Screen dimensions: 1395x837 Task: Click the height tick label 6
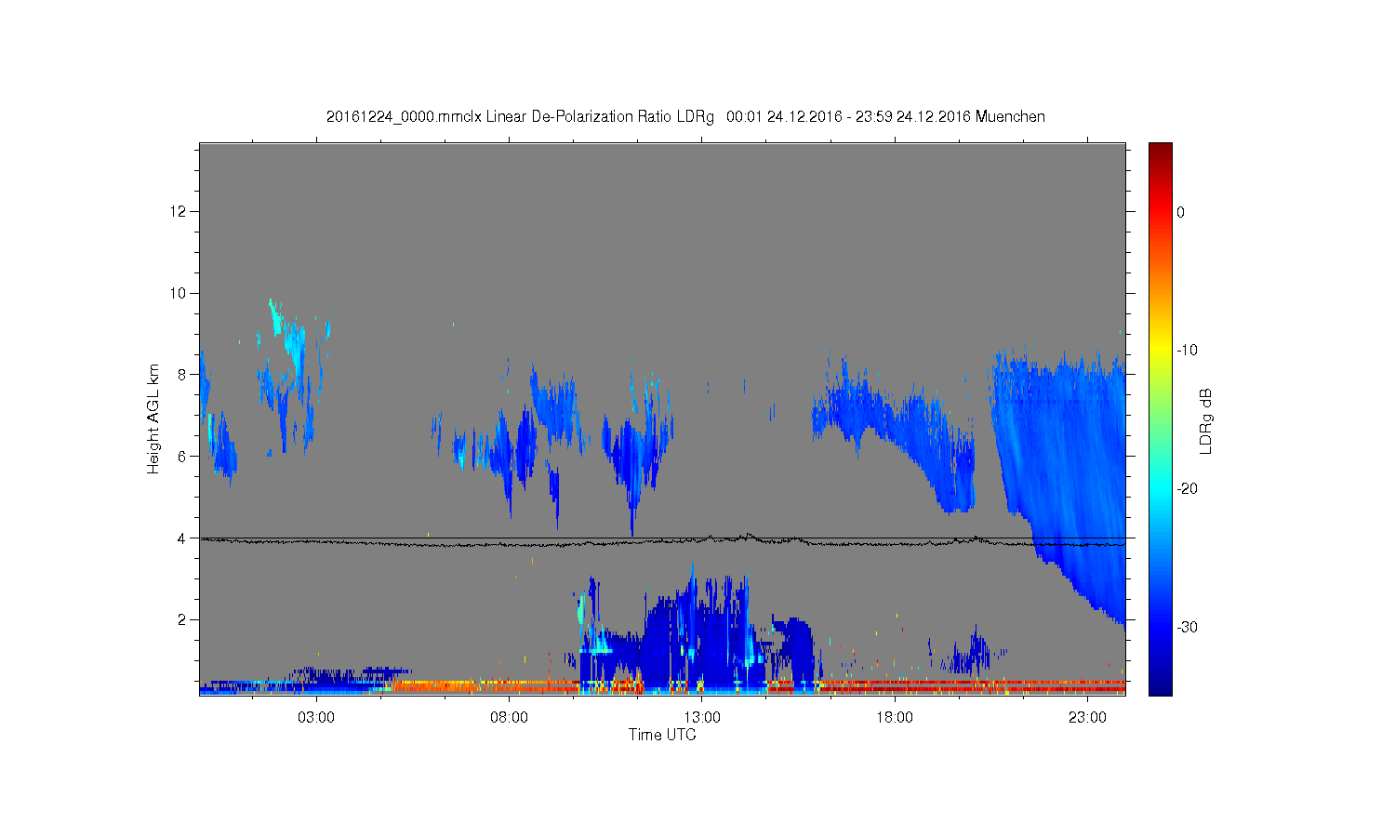tap(182, 456)
